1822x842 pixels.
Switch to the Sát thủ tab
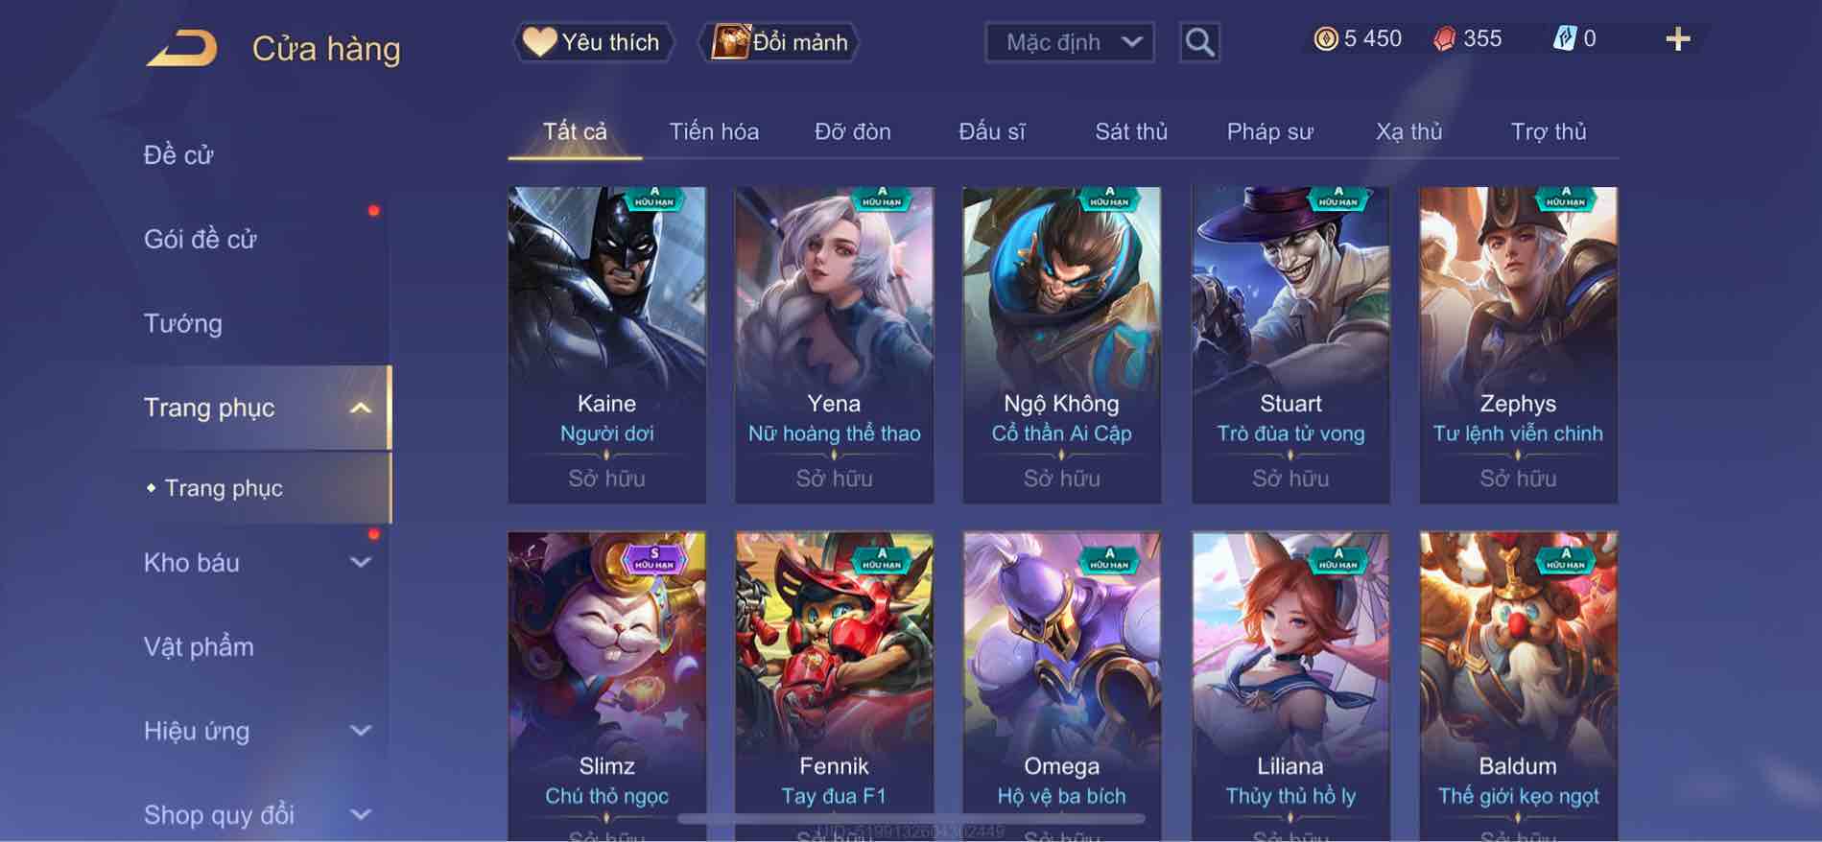[x=1131, y=131]
